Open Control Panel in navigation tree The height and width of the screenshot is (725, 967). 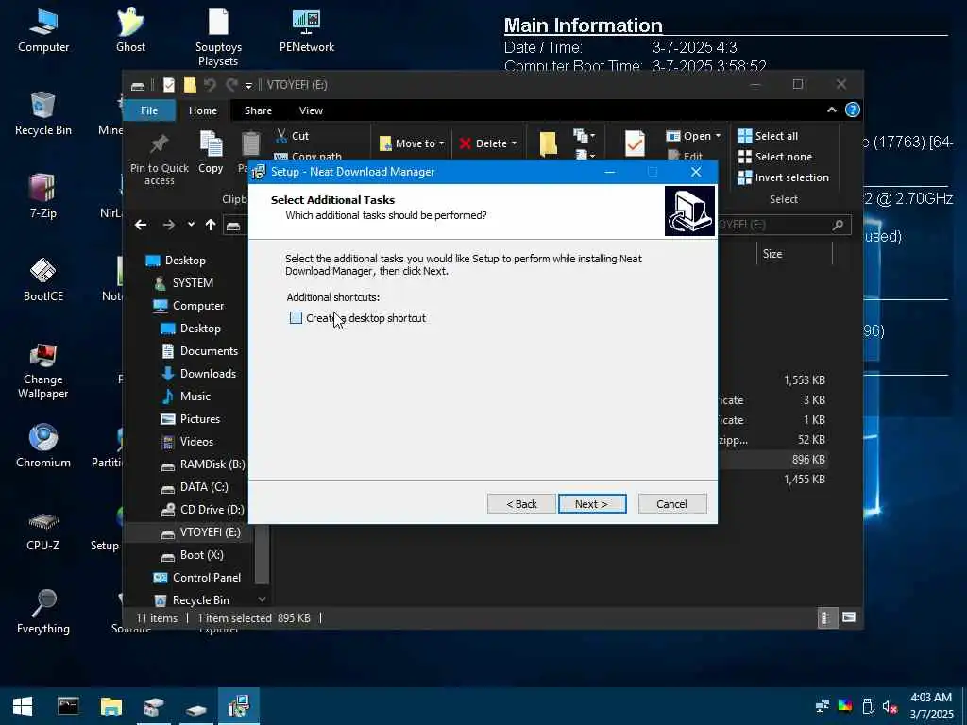pyautogui.click(x=196, y=578)
